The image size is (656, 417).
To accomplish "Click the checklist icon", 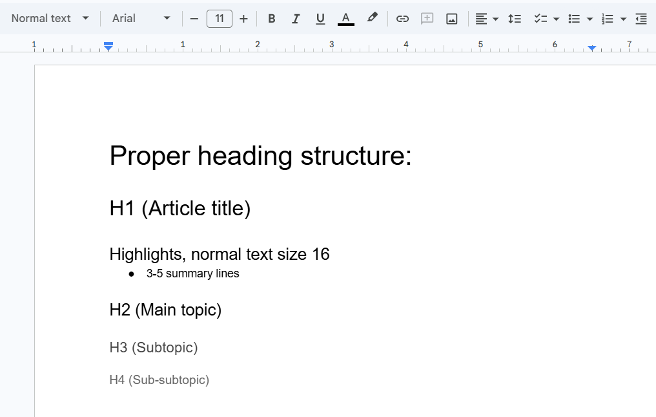I will click(540, 19).
